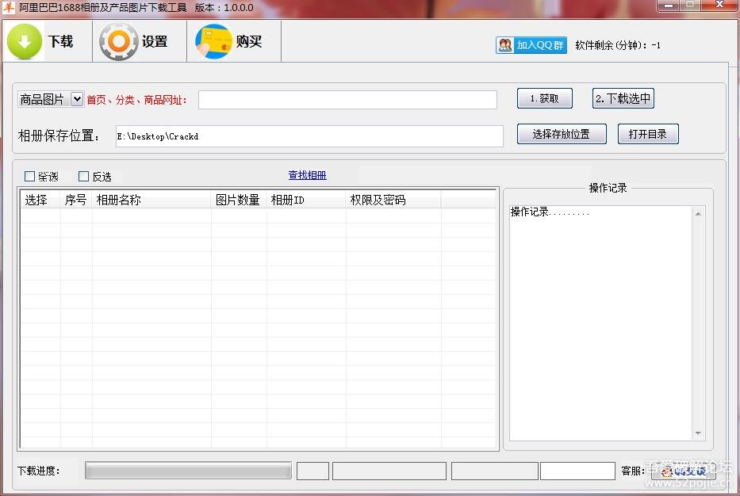Screen dimensions: 740x496
Task: Open the 商品图片 dropdown list
Action: pos(77,99)
